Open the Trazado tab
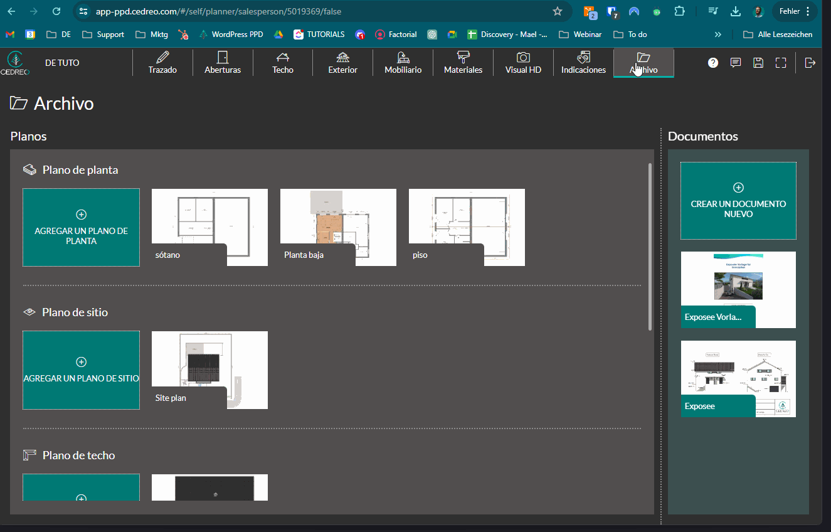This screenshot has height=532, width=831. [x=162, y=62]
